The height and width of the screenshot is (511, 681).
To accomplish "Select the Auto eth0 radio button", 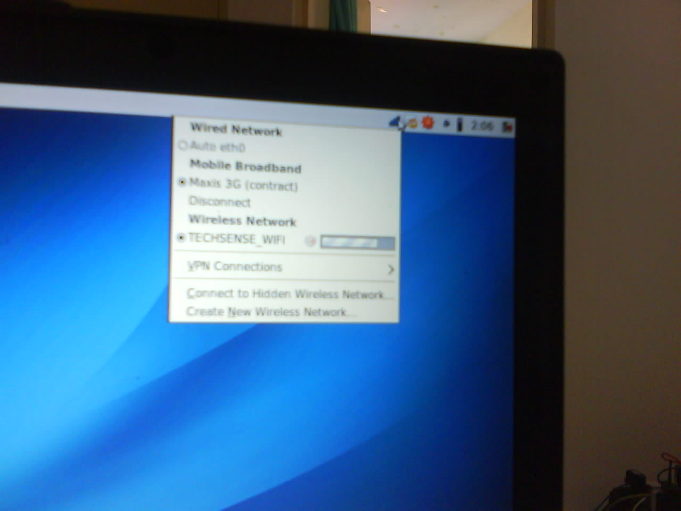I will click(x=184, y=145).
